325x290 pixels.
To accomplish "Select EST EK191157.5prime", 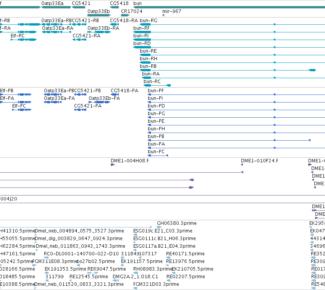I will point(123,265).
